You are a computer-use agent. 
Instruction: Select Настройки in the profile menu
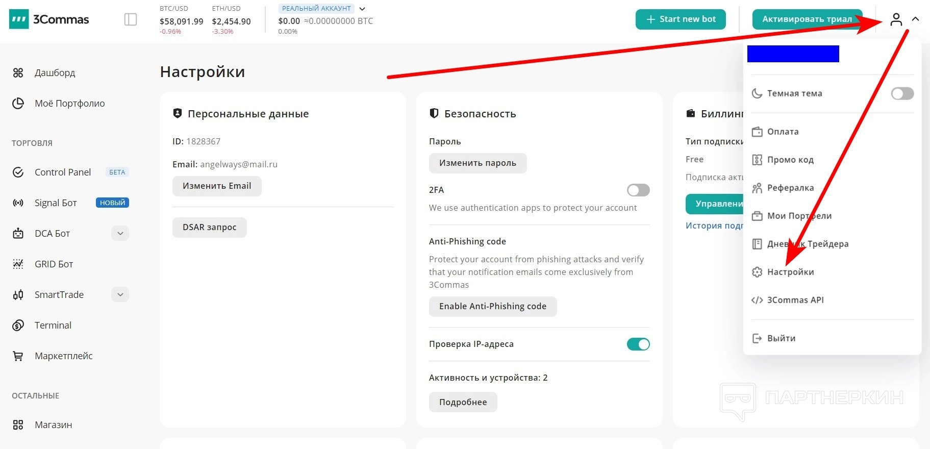pyautogui.click(x=790, y=272)
